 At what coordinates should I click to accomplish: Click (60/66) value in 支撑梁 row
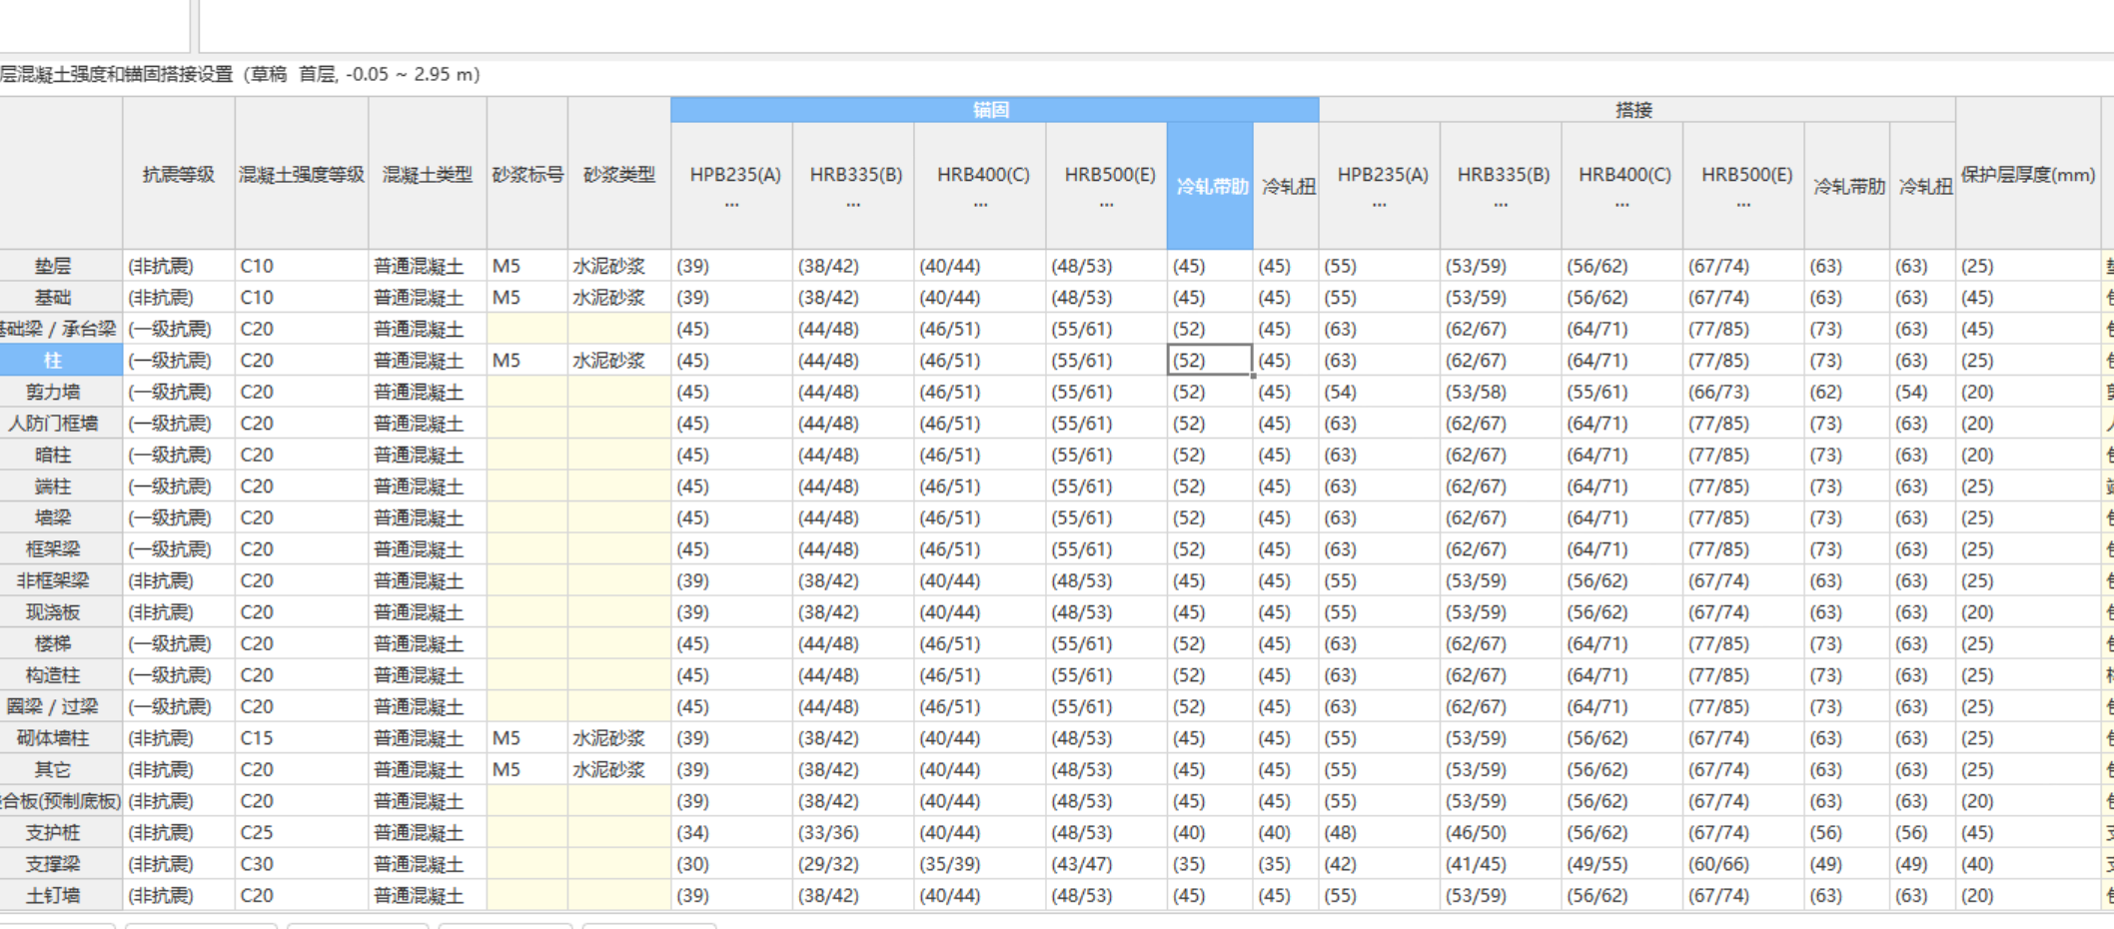[x=1744, y=864]
